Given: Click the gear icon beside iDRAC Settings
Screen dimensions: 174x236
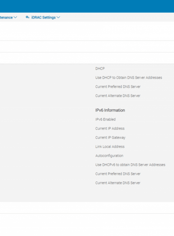Looking at the screenshot, I should (27, 17).
